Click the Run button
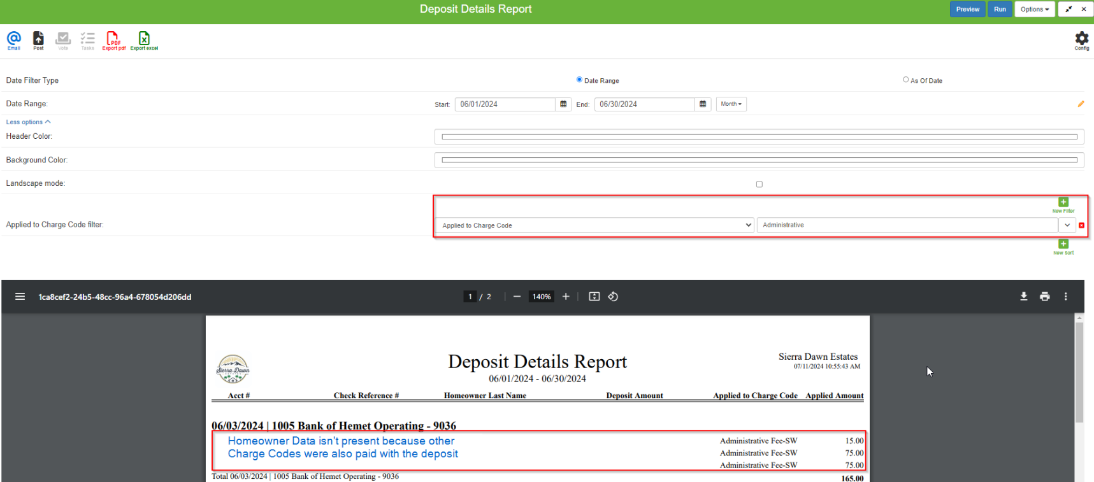The image size is (1094, 482). [1000, 9]
